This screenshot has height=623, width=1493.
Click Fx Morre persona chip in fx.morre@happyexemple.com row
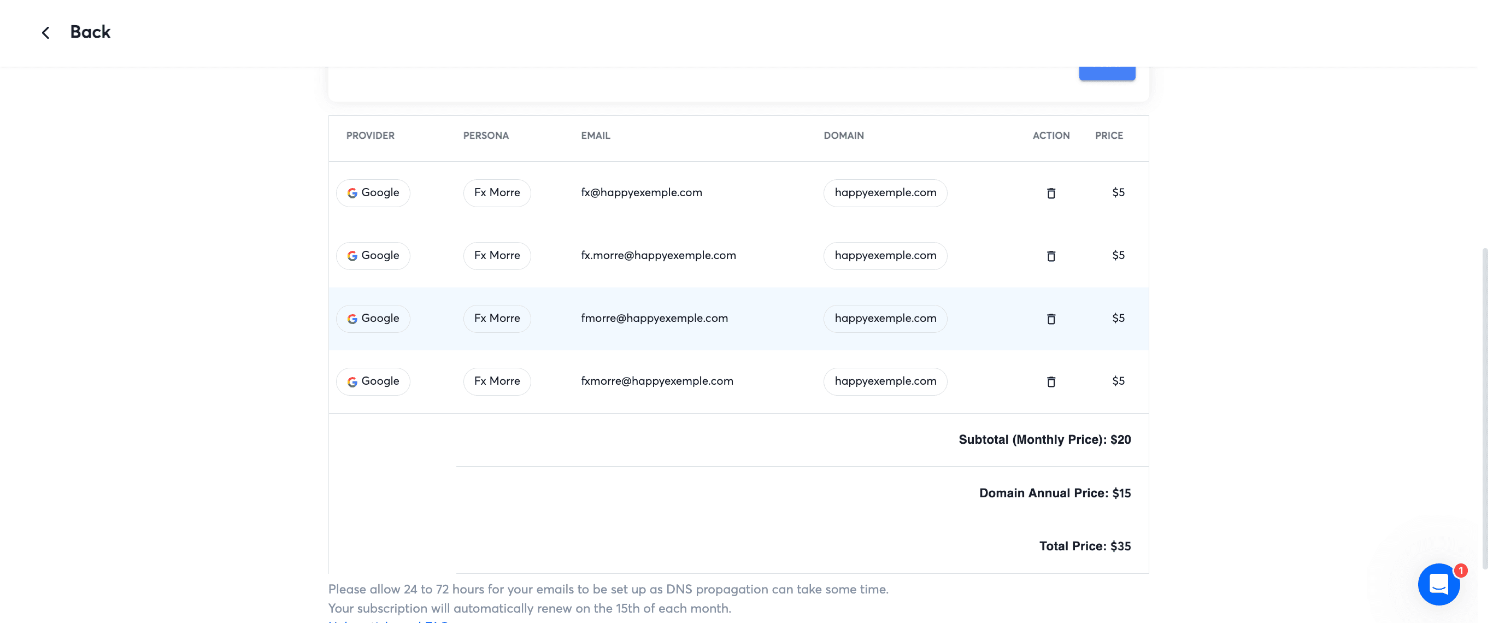point(497,256)
